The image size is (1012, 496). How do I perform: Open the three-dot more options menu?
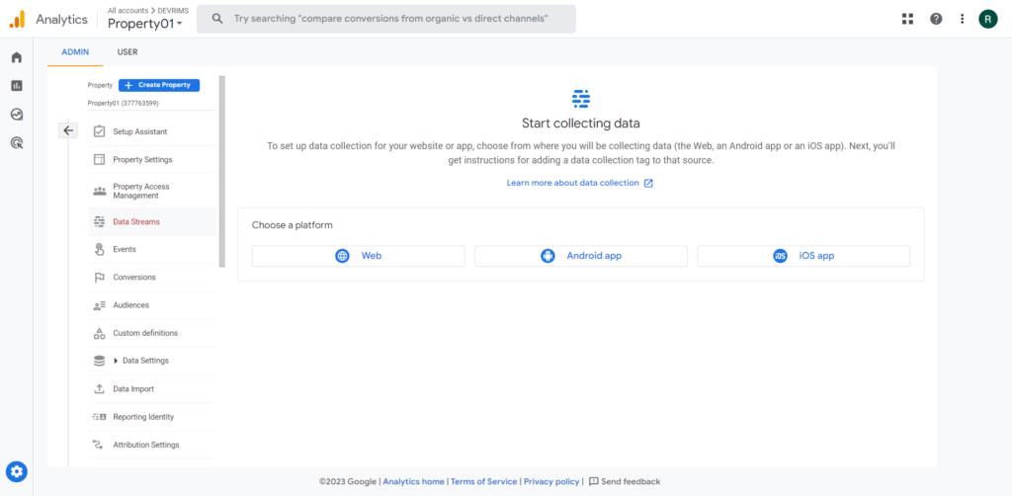(x=963, y=19)
